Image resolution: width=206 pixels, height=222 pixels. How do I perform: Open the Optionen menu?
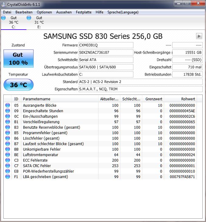pos(44,12)
